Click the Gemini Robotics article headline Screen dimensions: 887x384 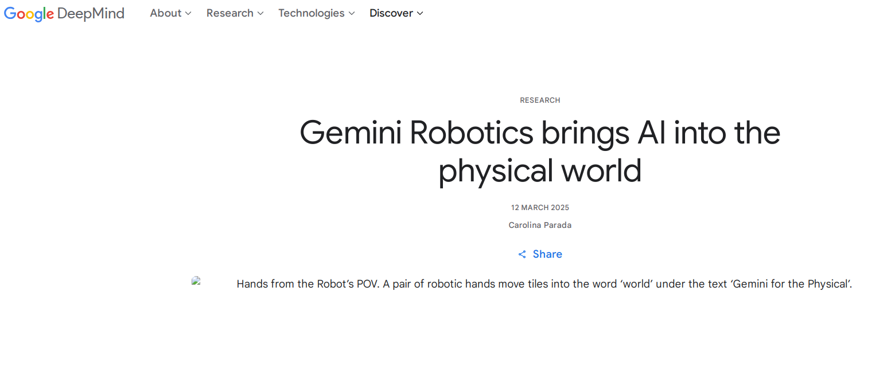[540, 152]
